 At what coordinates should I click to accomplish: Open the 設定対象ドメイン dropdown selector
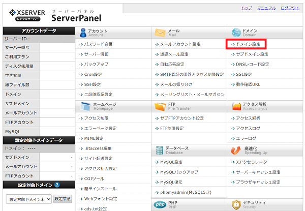coord(29,199)
